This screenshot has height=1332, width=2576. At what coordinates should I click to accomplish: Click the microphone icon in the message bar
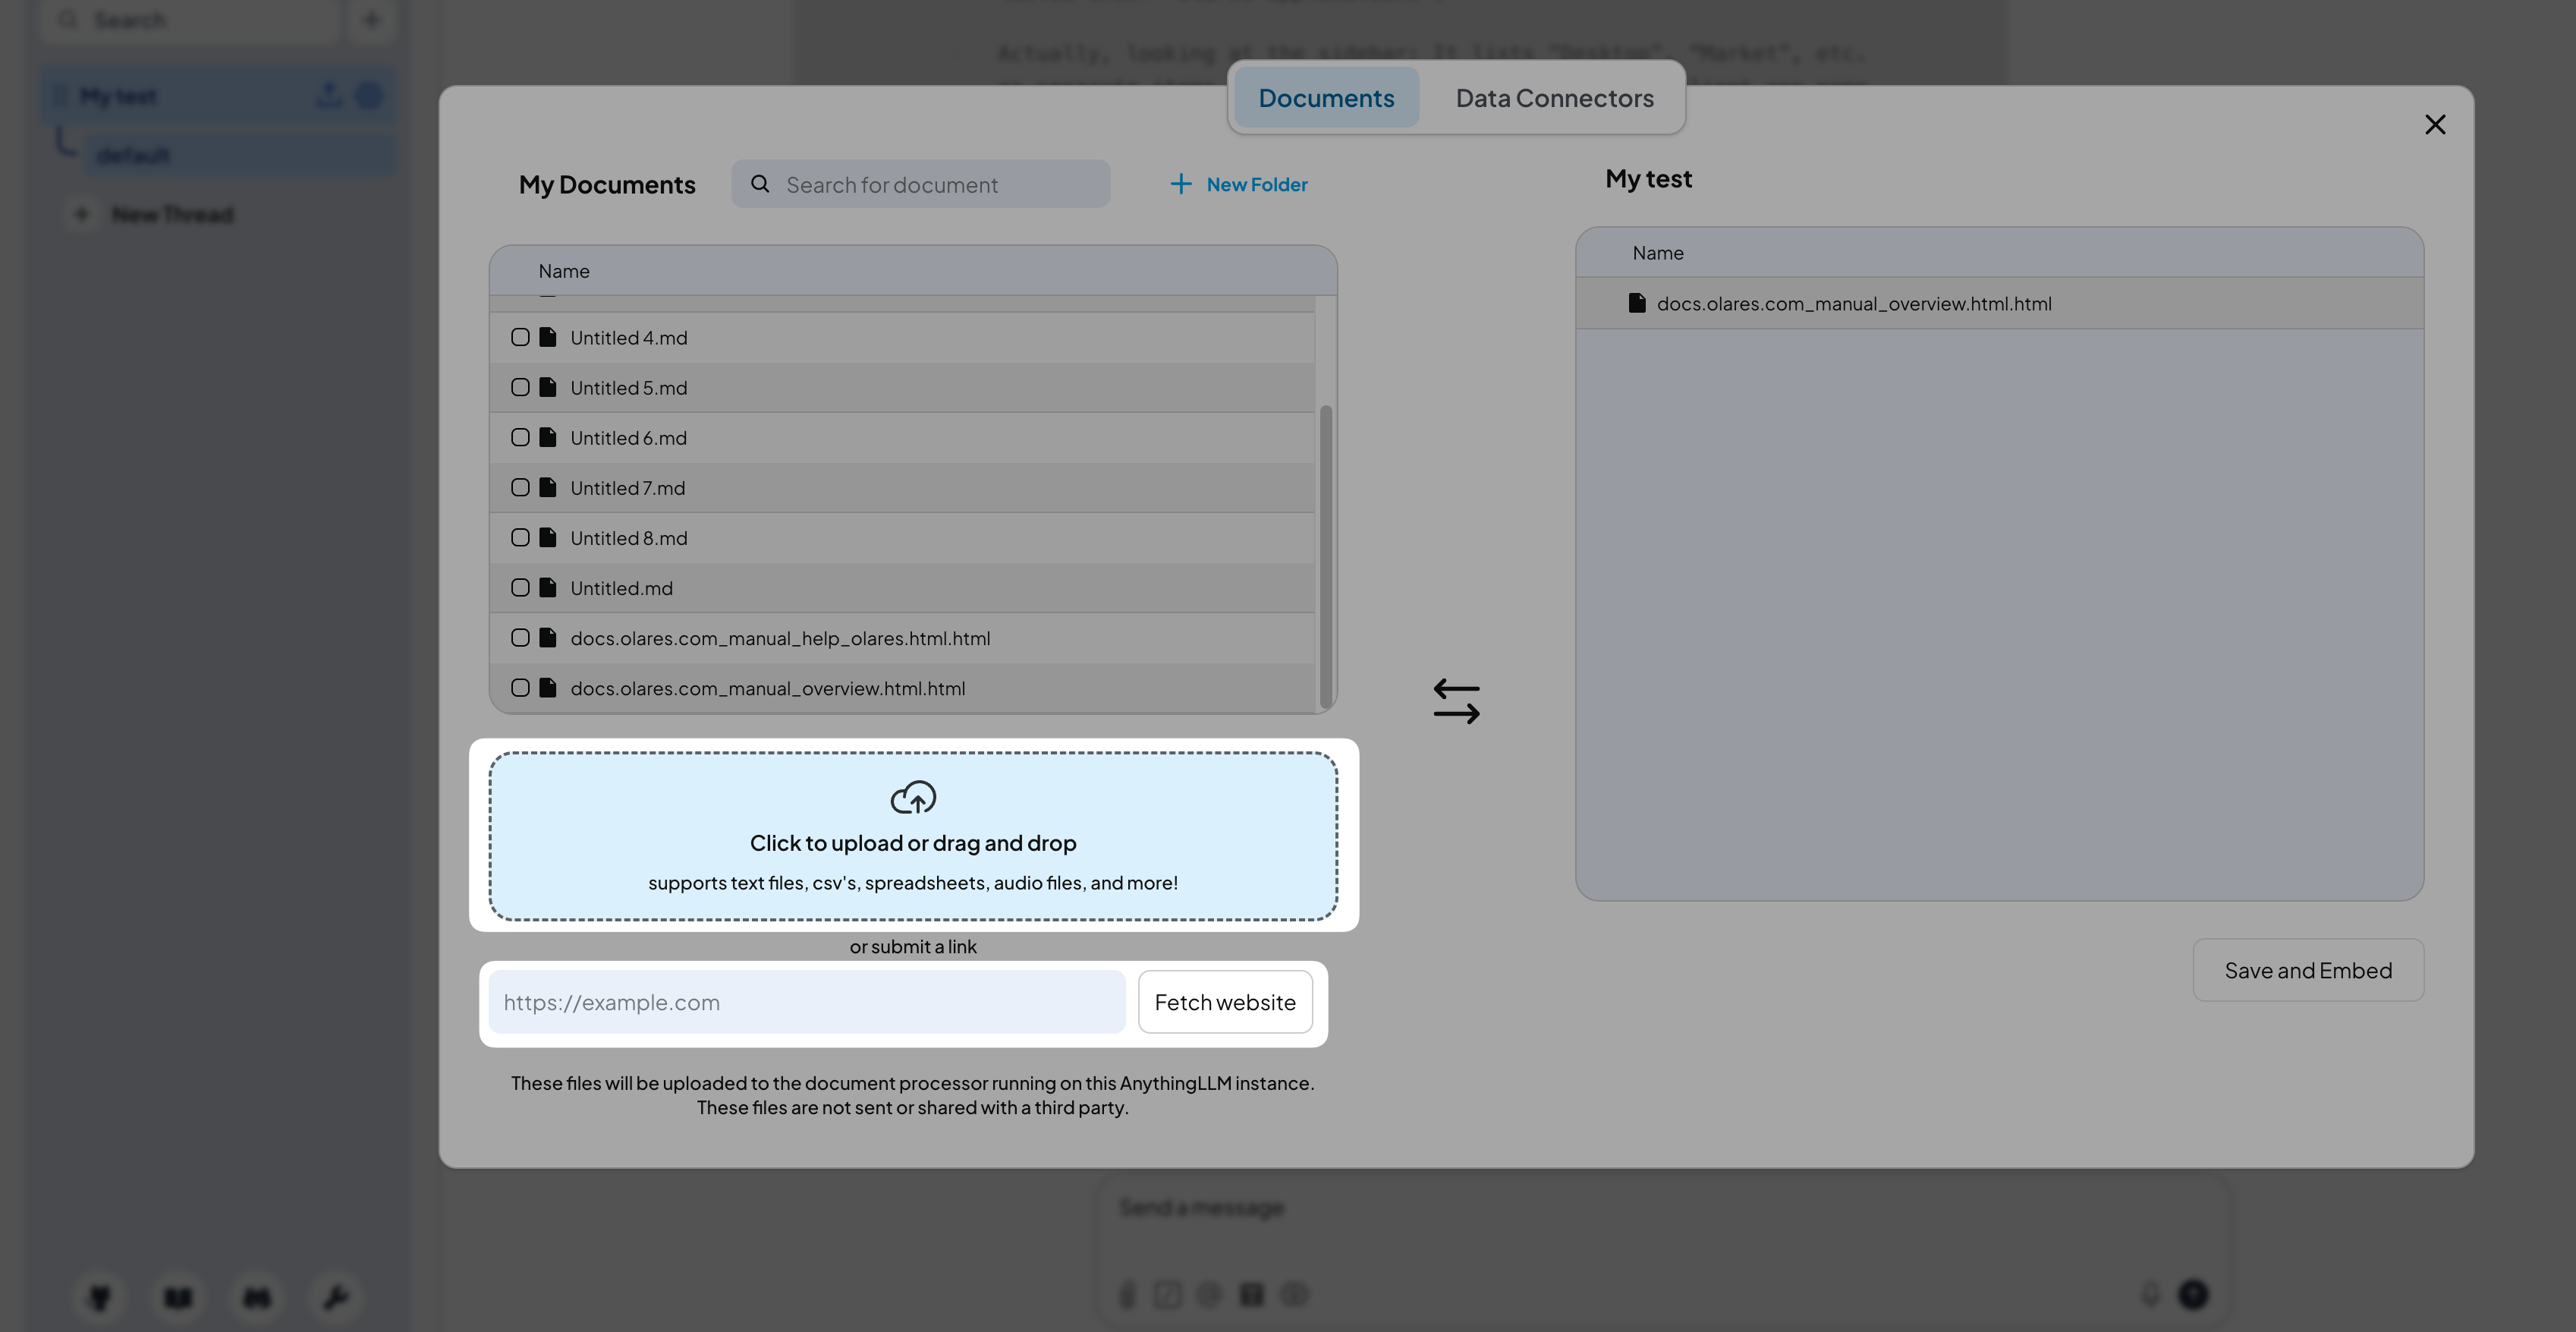pos(2152,1294)
